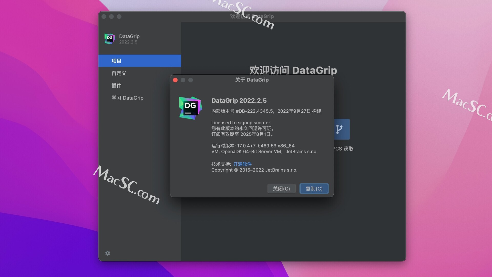
Task: Open the 插件 section
Action: pyautogui.click(x=140, y=85)
